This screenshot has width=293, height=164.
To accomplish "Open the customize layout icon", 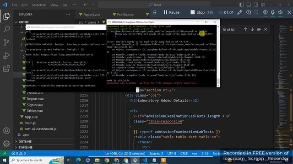I will coord(263,5).
